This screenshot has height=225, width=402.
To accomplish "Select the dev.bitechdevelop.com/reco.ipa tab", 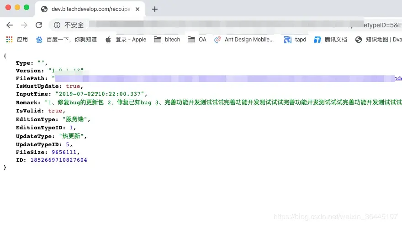I will (90, 9).
